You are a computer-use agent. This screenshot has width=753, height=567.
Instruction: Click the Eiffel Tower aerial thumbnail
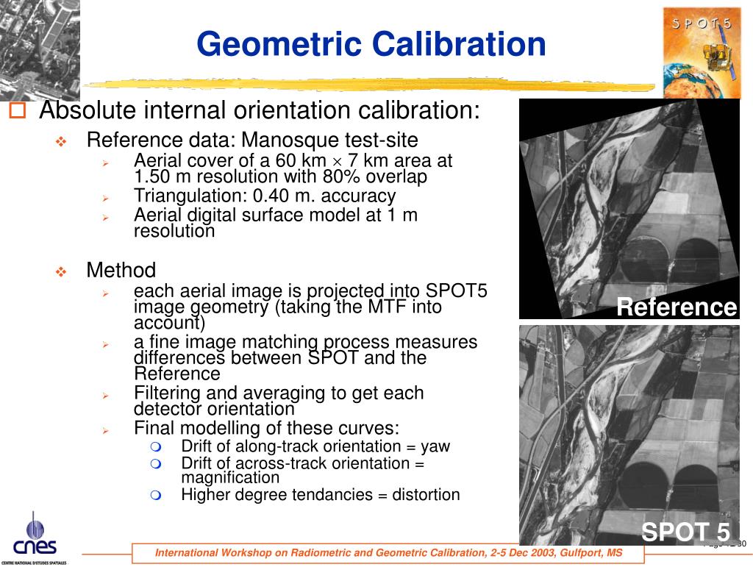coord(40,50)
